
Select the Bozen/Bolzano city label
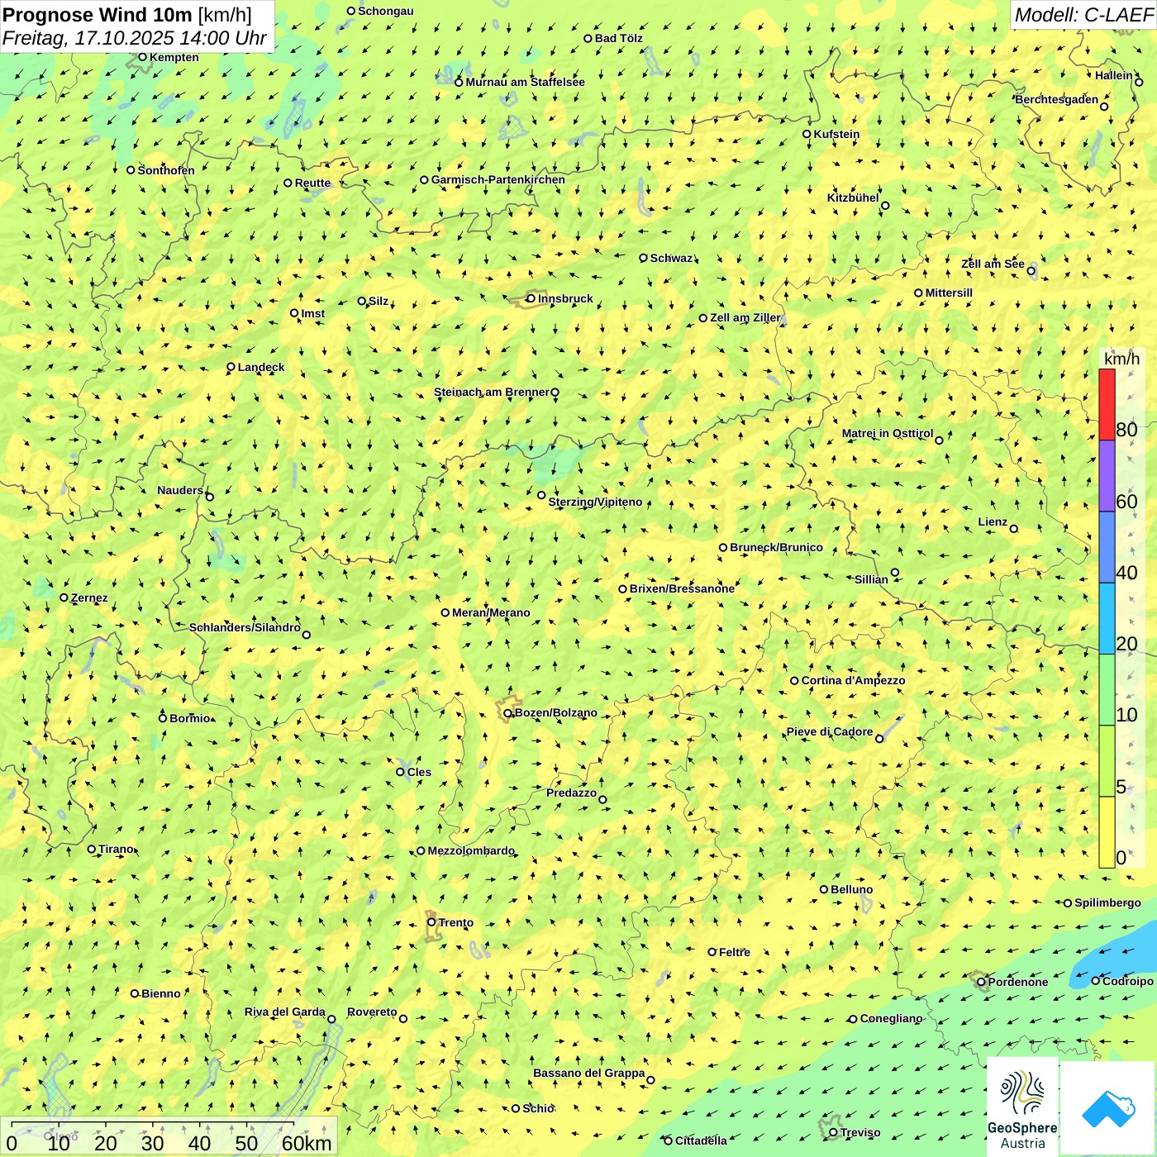click(x=555, y=712)
